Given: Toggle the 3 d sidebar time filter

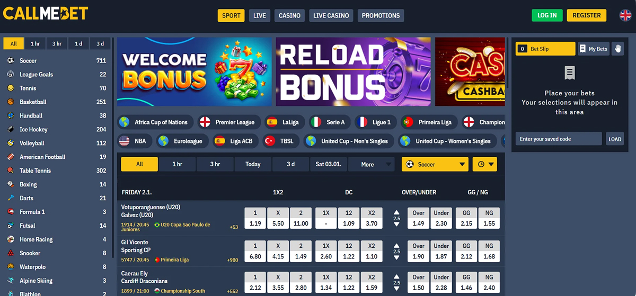Looking at the screenshot, I should (100, 43).
